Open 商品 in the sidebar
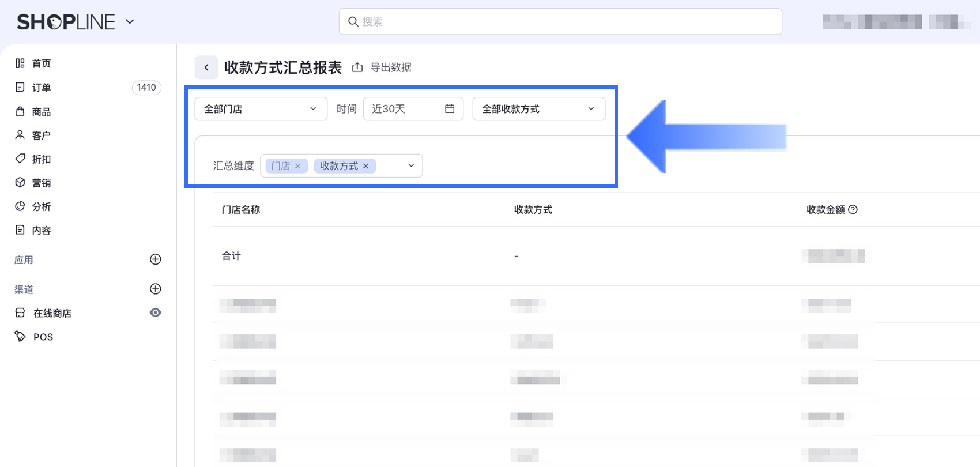This screenshot has width=980, height=467. pos(42,112)
